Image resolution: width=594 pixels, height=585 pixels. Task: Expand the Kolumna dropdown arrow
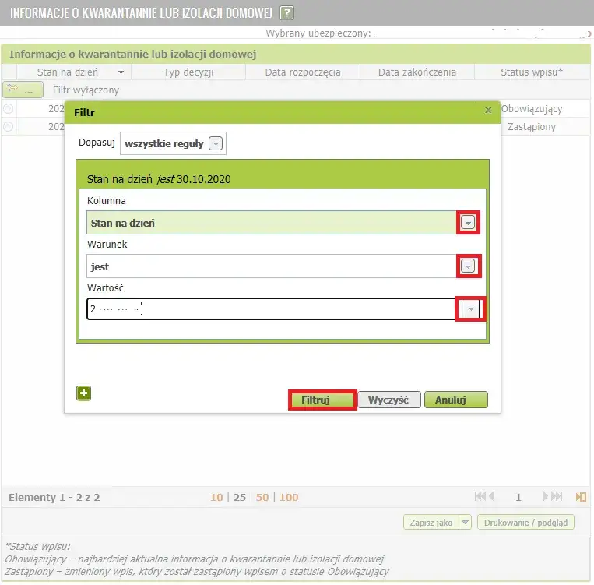467,223
